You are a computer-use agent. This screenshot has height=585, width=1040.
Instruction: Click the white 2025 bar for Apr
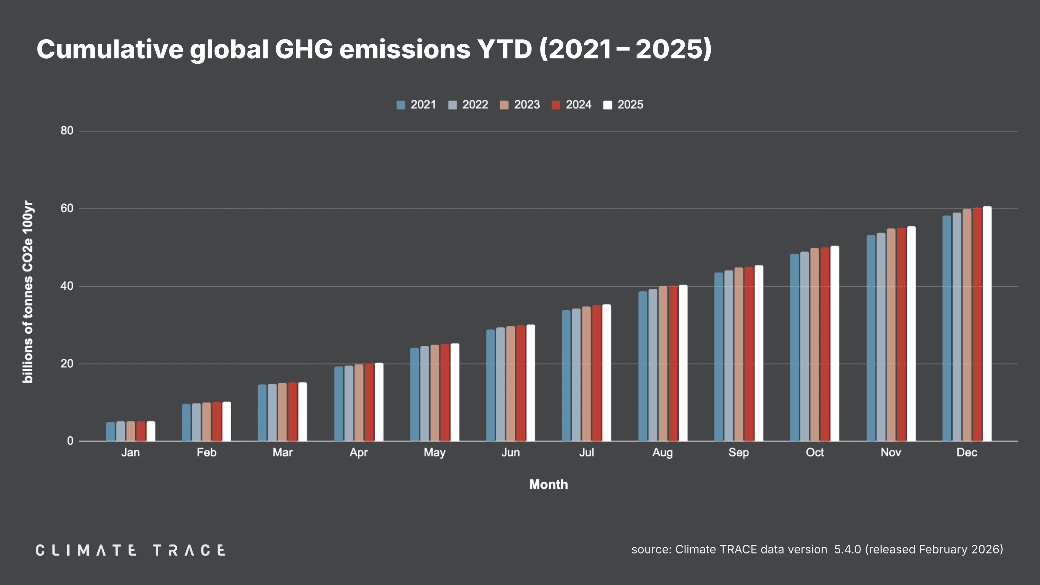[x=379, y=402]
